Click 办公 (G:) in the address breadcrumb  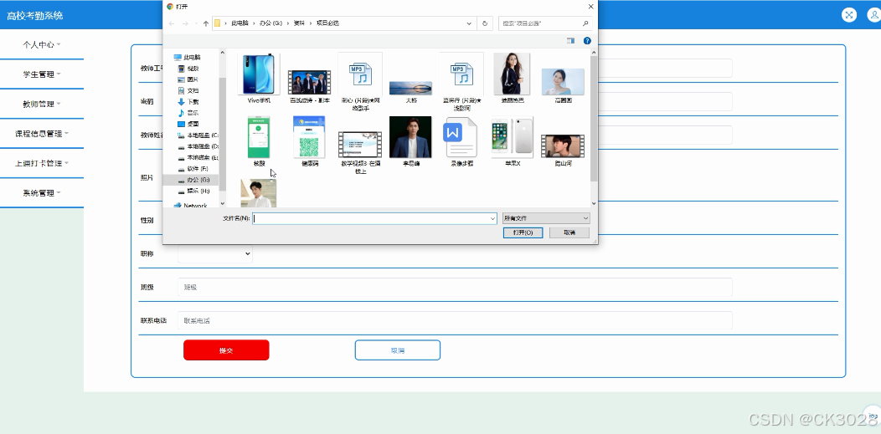coord(270,23)
